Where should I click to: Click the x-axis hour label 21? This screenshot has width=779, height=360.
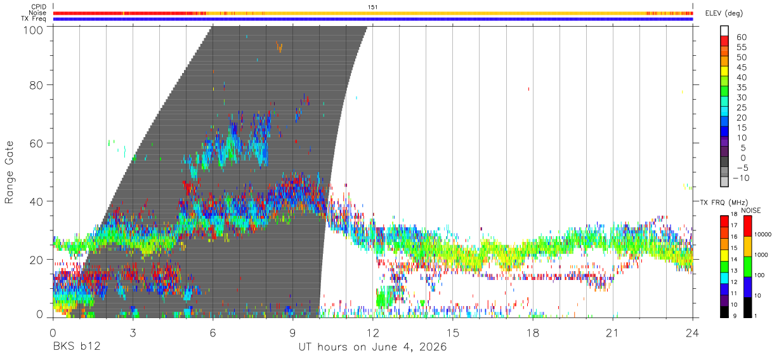point(613,332)
